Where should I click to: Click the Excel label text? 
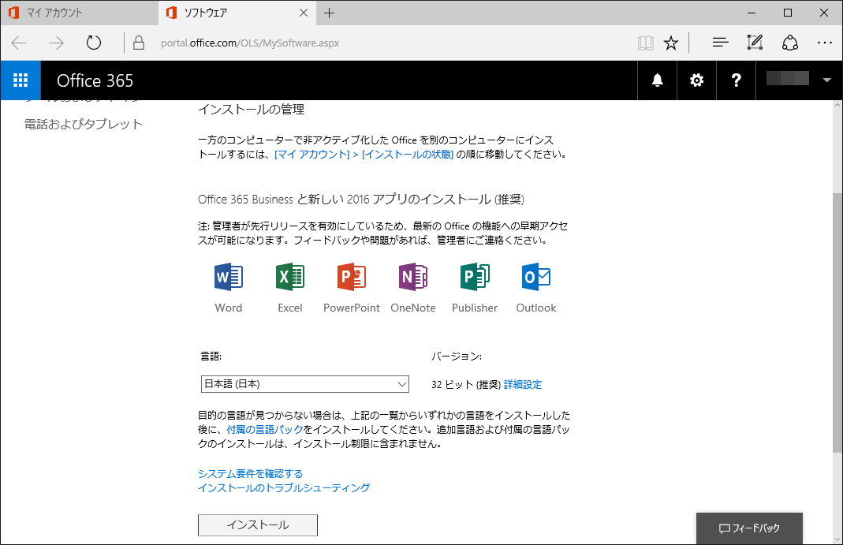289,308
